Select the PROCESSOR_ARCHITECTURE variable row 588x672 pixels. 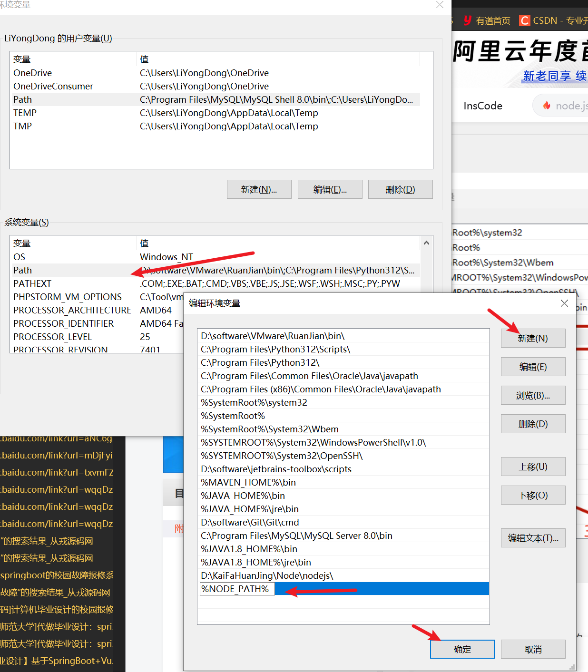pyautogui.click(x=97, y=310)
